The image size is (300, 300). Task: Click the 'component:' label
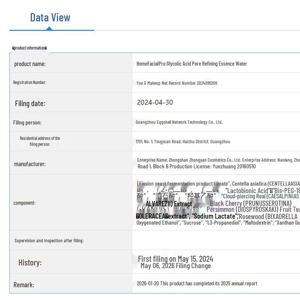tap(24, 203)
